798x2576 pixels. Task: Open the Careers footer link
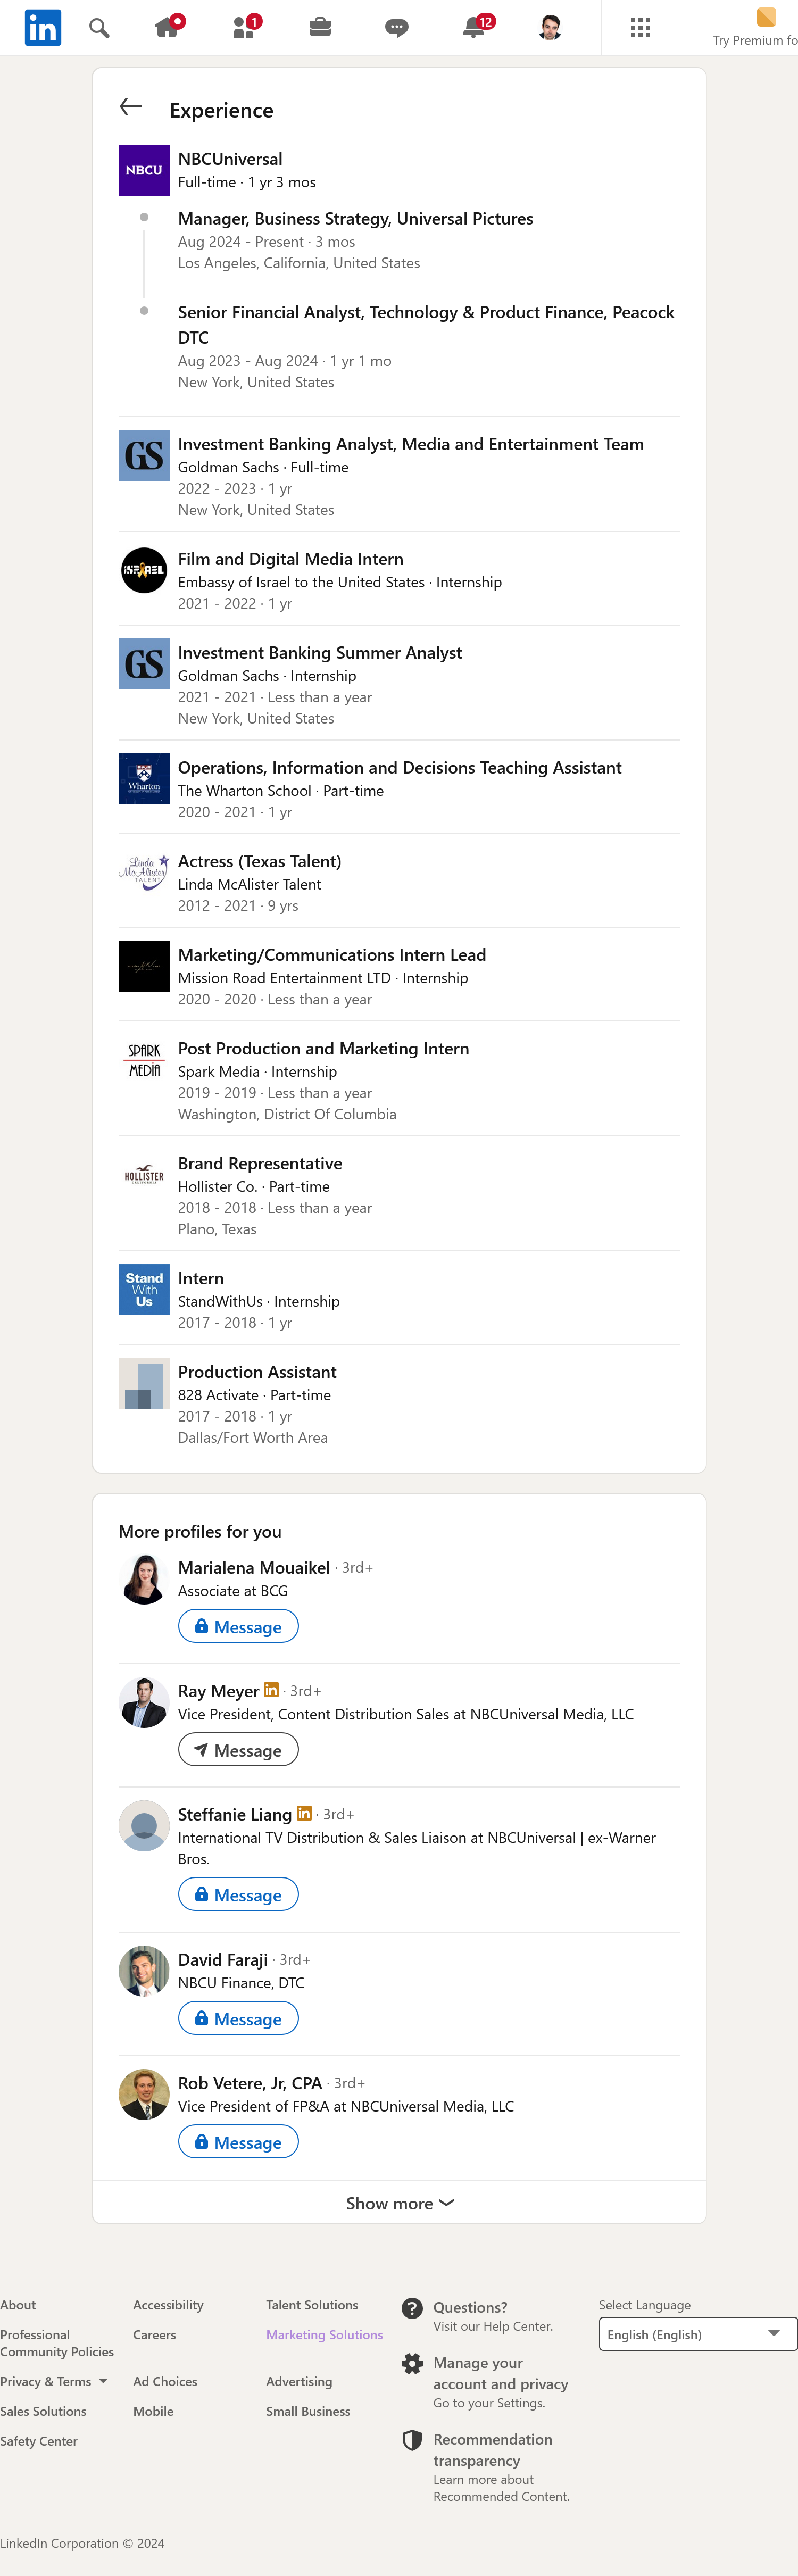tap(154, 2335)
